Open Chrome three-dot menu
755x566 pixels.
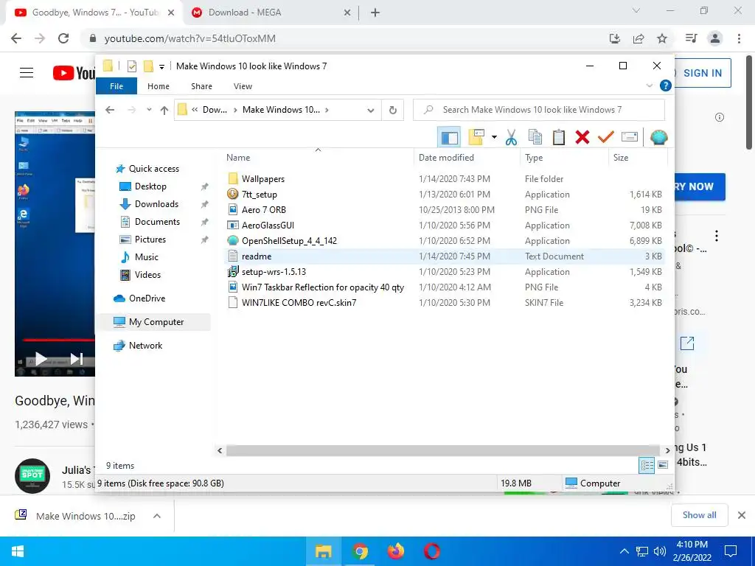point(739,38)
